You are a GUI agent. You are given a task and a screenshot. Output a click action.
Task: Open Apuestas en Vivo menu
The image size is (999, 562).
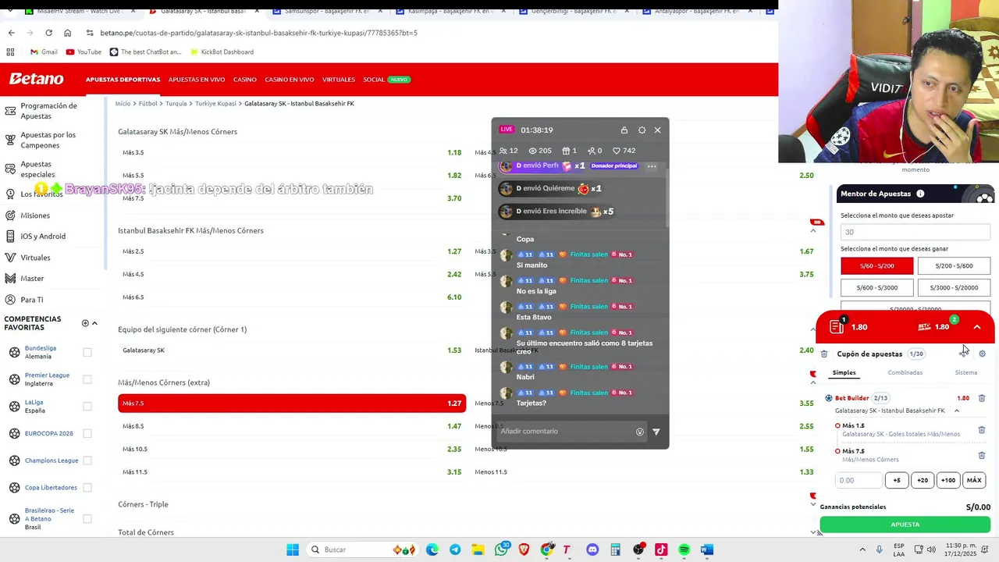[x=197, y=80]
